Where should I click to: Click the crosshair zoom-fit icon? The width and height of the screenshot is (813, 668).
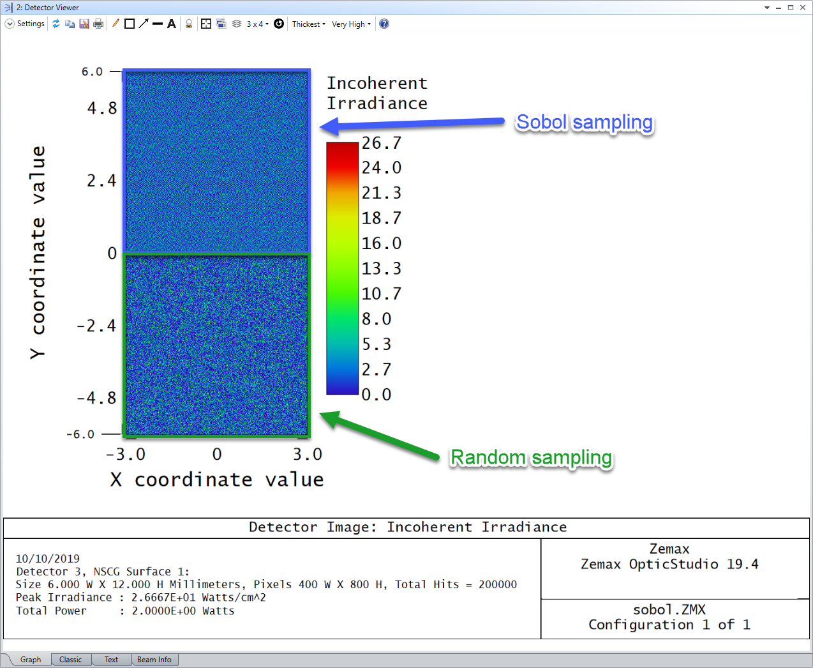point(206,24)
